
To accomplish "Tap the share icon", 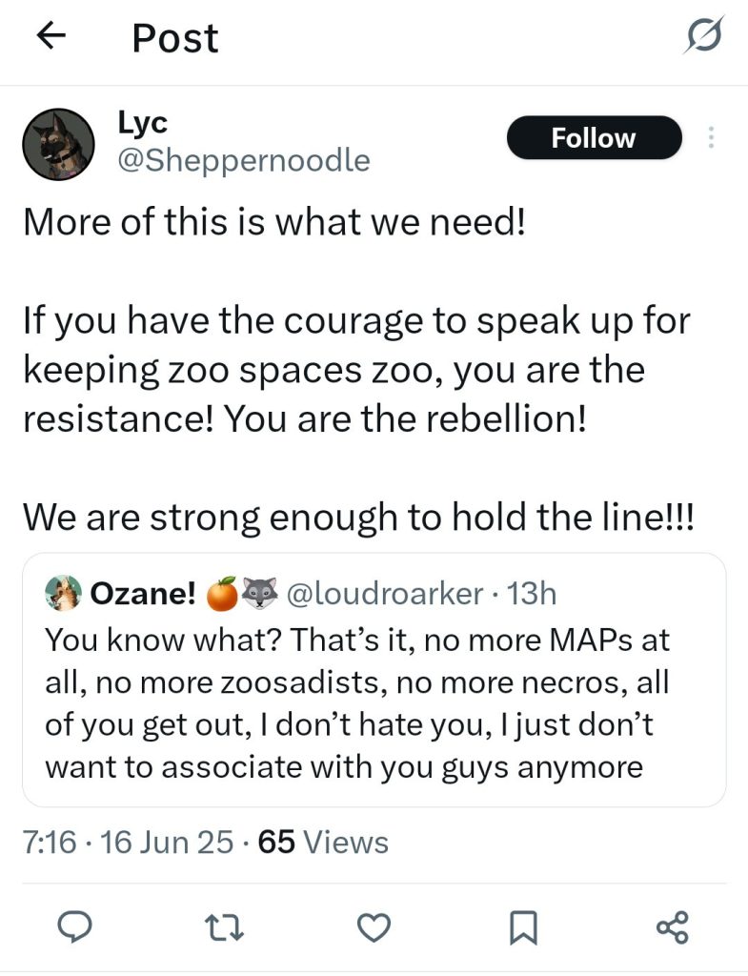I will coord(673,926).
